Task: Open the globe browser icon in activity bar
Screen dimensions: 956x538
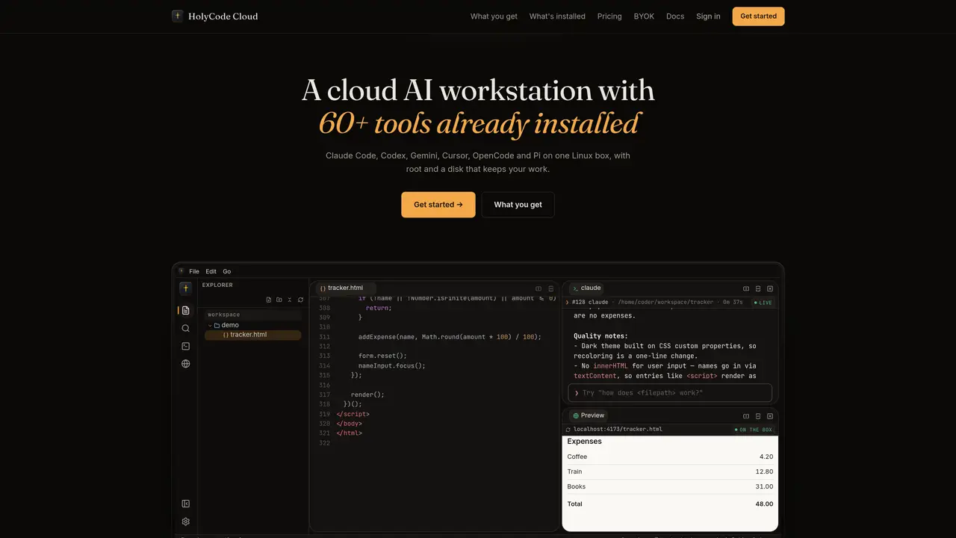Action: point(185,364)
